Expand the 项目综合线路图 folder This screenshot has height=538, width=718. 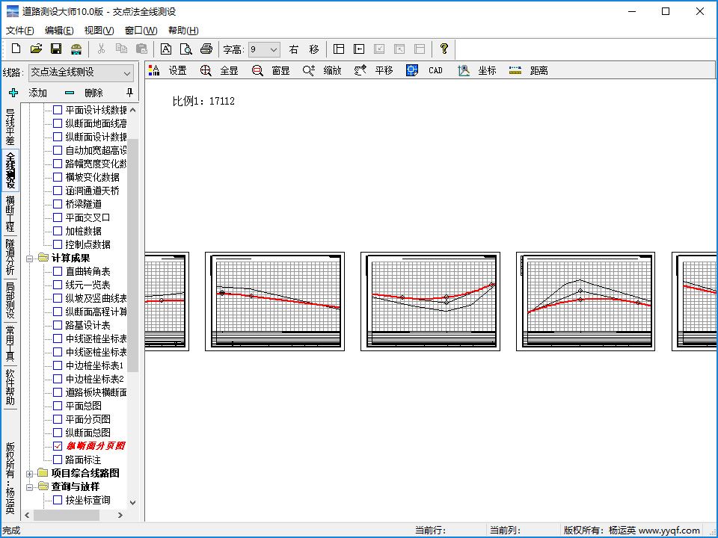click(29, 474)
